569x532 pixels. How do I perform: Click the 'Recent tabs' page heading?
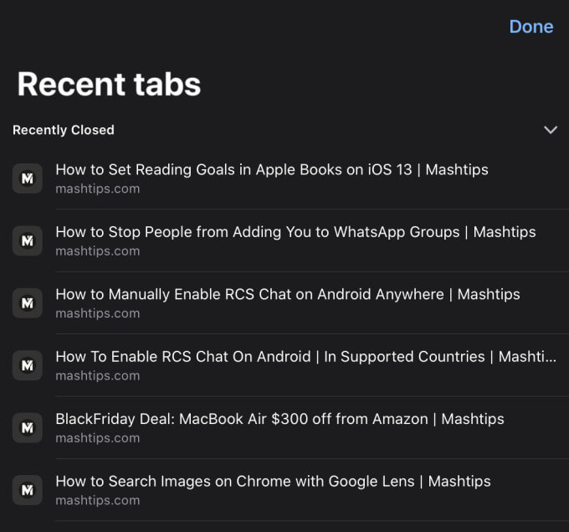pyautogui.click(x=109, y=84)
